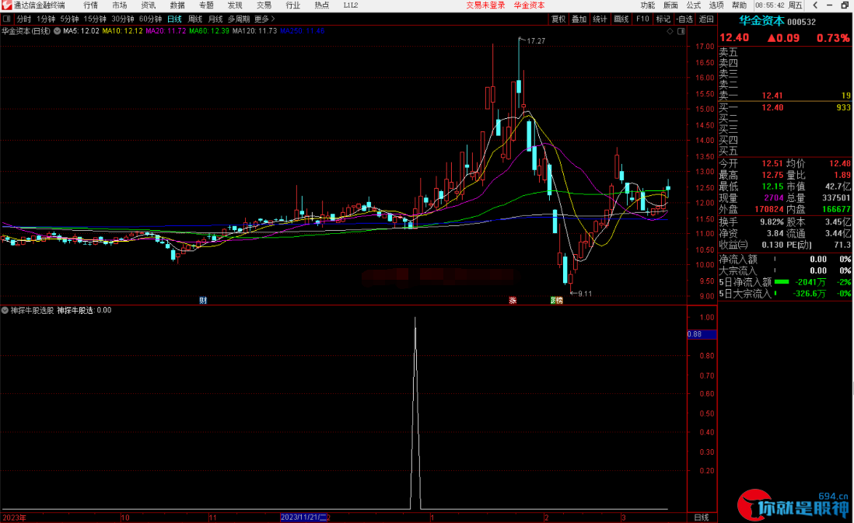Switch to the 分时 chart tab

click(23, 19)
